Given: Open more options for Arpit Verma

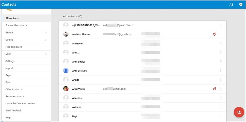Looking at the screenshot, I should tap(221, 89).
